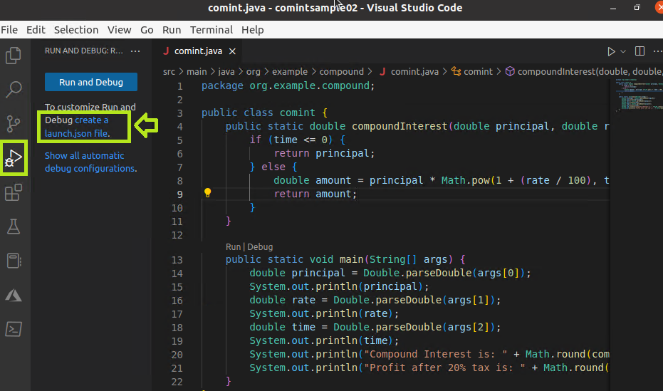
Task: Click the 'if (time <= 0) {' line
Action: pos(298,140)
